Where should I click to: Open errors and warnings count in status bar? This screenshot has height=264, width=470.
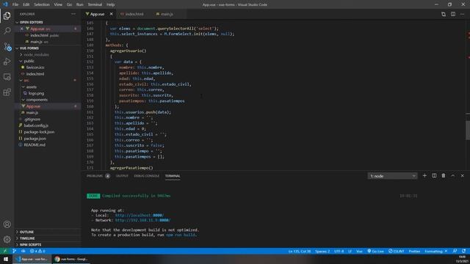(37, 251)
